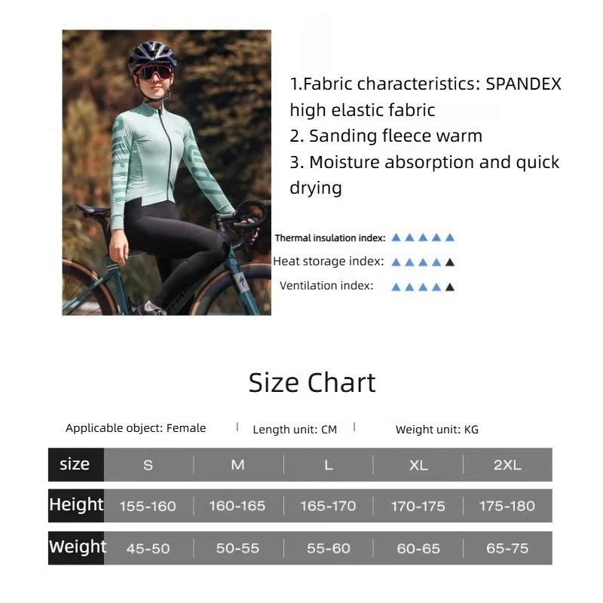Click the 165-170 height cell
Viewport: 603px width, 603px height.
click(328, 506)
